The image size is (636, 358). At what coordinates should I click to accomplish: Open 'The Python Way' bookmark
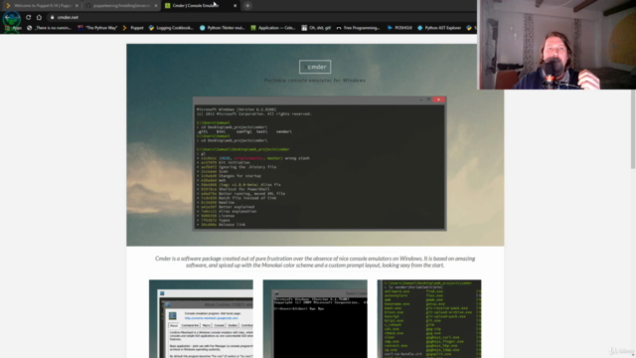pos(97,28)
